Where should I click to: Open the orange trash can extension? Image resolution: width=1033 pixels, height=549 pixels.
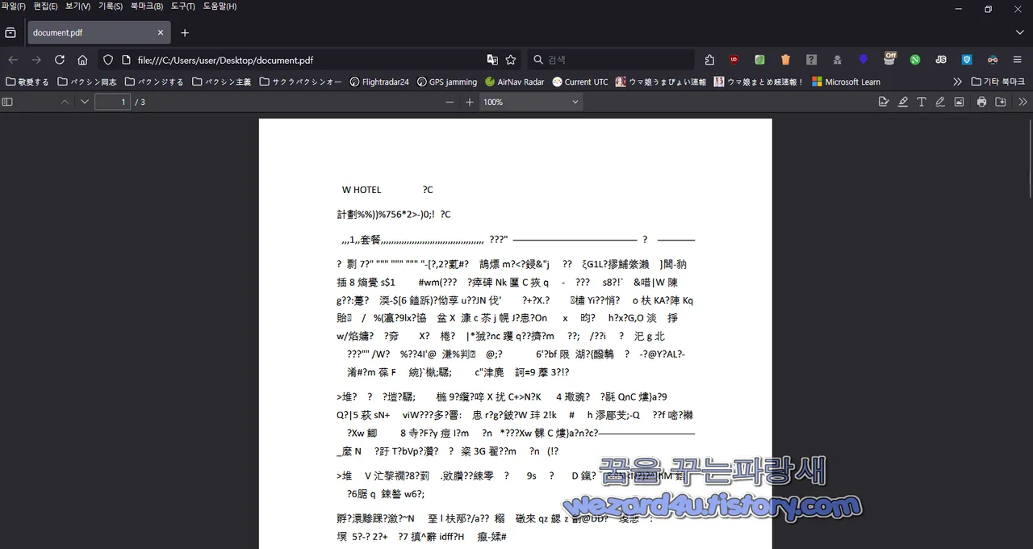click(785, 60)
